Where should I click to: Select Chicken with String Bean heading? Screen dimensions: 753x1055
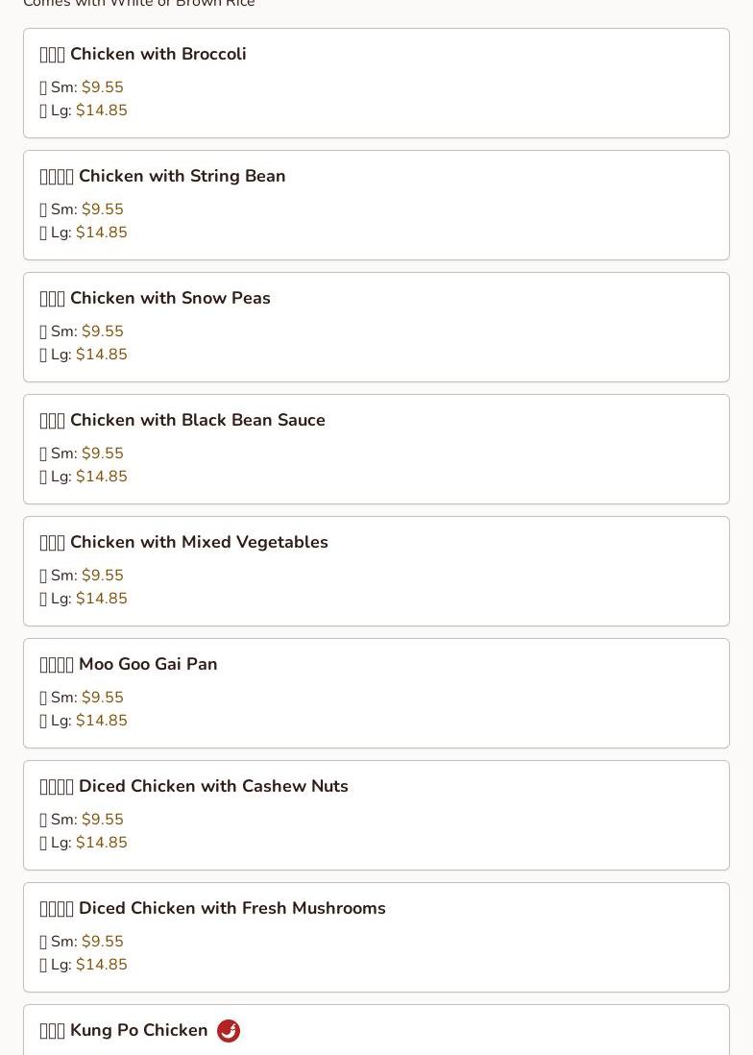[x=182, y=177]
